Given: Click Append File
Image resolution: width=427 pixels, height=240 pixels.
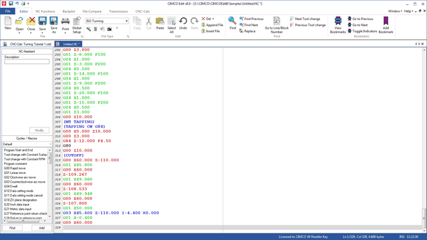Looking at the screenshot, I should [212, 25].
